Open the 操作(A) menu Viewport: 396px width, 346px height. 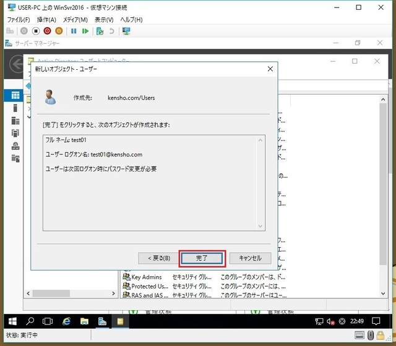[x=46, y=20]
